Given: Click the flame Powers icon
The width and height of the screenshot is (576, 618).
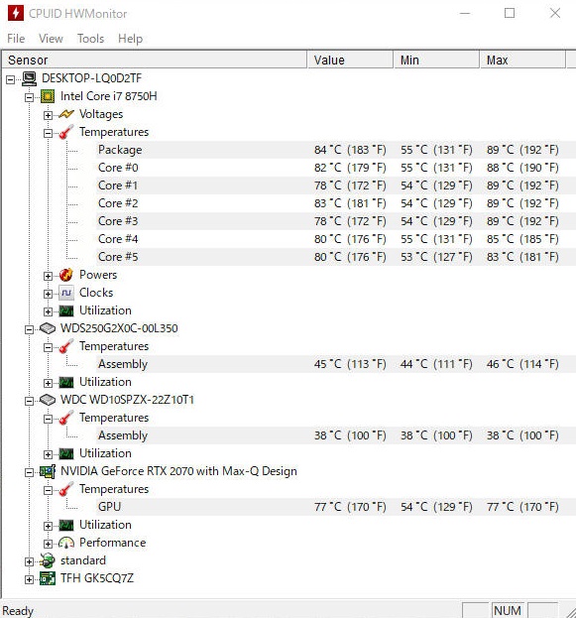Looking at the screenshot, I should point(66,275).
